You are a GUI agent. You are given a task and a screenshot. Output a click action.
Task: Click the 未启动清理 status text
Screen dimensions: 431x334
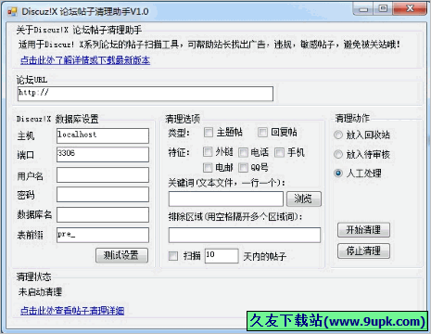(40, 292)
